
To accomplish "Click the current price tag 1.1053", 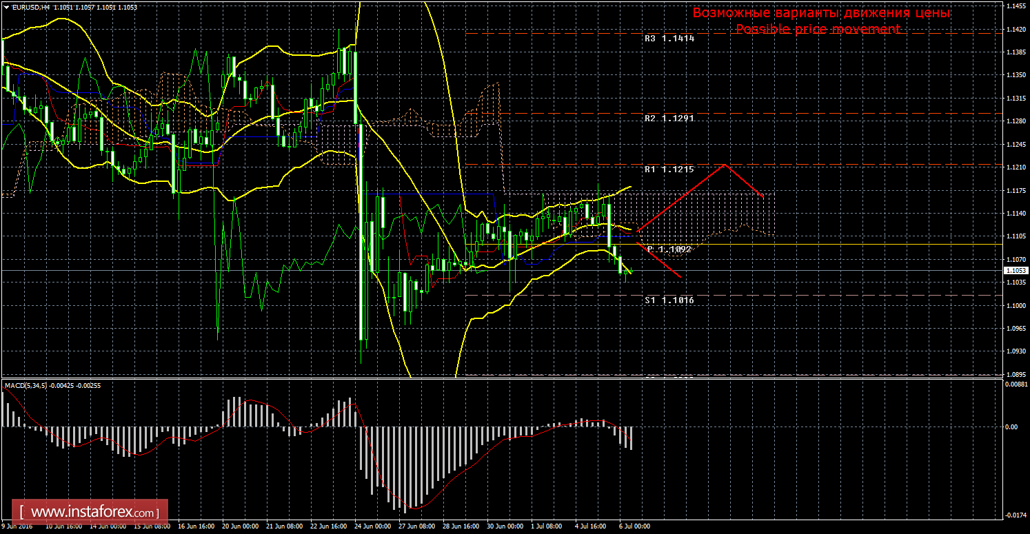I will point(1016,271).
